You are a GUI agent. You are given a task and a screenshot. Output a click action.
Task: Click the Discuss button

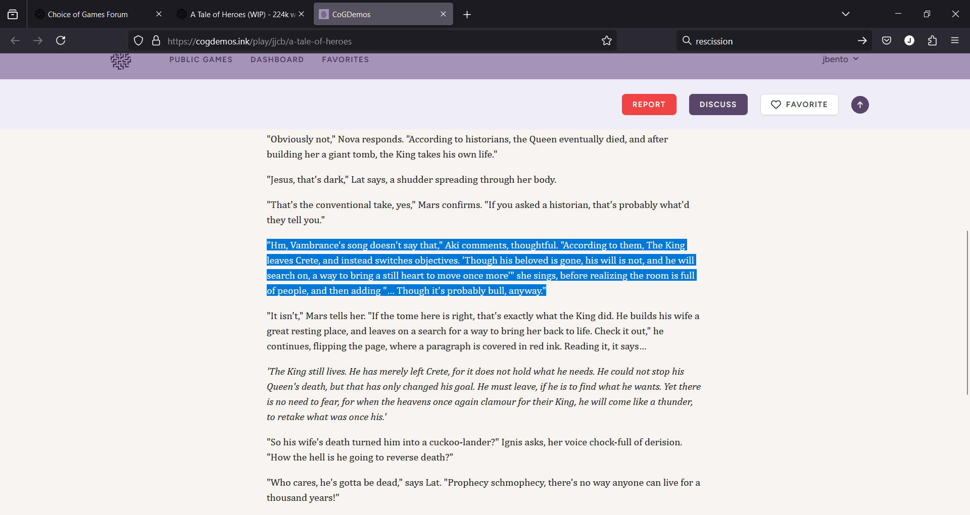[718, 105]
